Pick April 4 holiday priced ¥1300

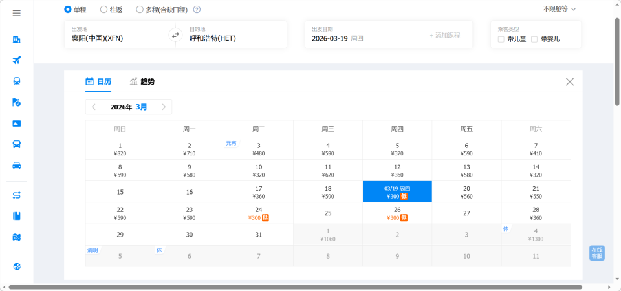(x=536, y=234)
